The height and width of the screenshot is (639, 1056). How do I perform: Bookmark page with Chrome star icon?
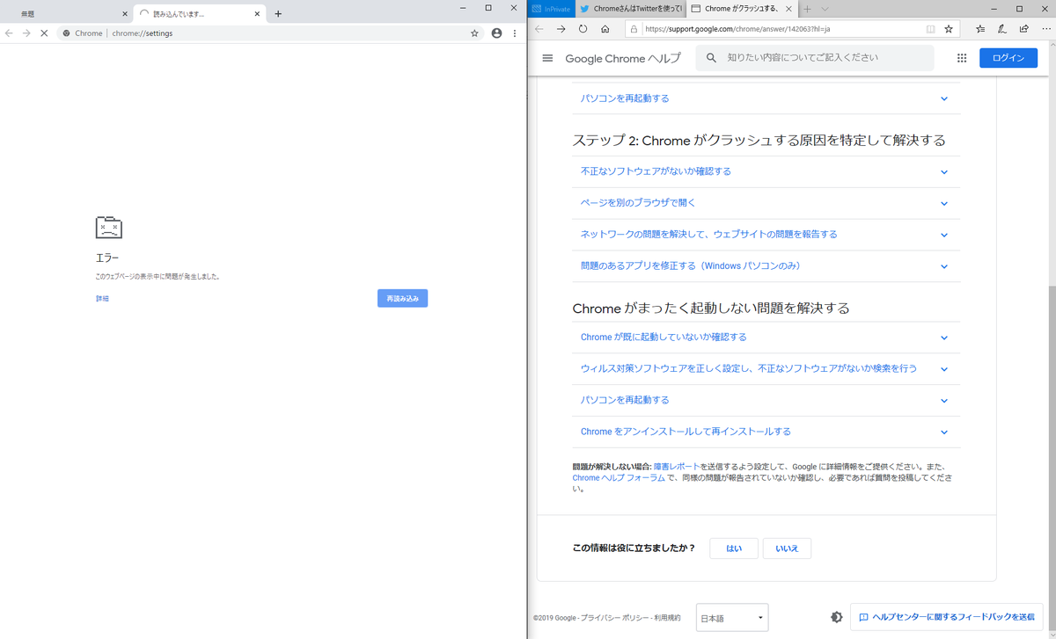[x=474, y=33]
